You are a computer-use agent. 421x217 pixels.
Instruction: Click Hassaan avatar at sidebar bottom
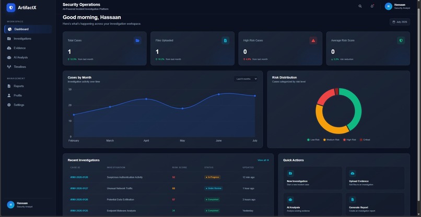coord(10,205)
